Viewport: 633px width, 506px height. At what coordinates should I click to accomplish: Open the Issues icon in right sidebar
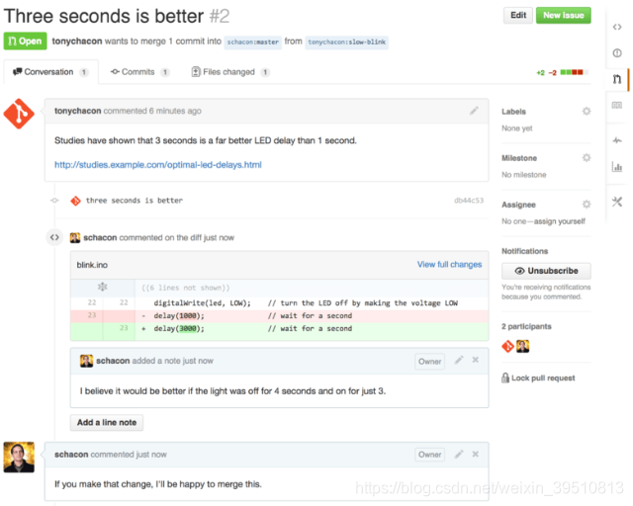(x=617, y=52)
